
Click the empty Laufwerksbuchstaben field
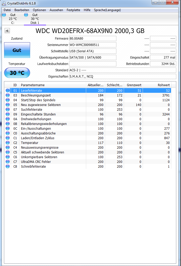click(x=93, y=64)
